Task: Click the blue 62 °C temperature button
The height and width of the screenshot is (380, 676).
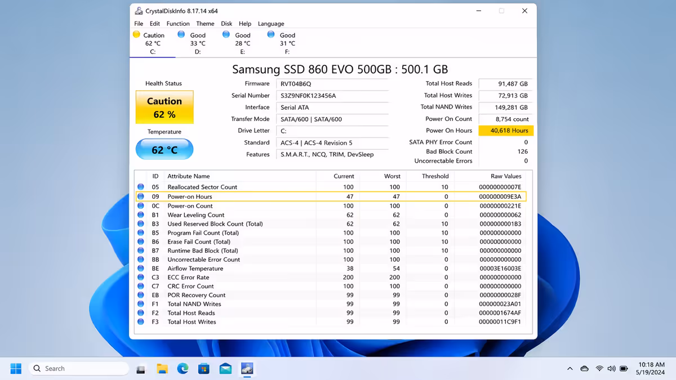Action: pyautogui.click(x=164, y=150)
